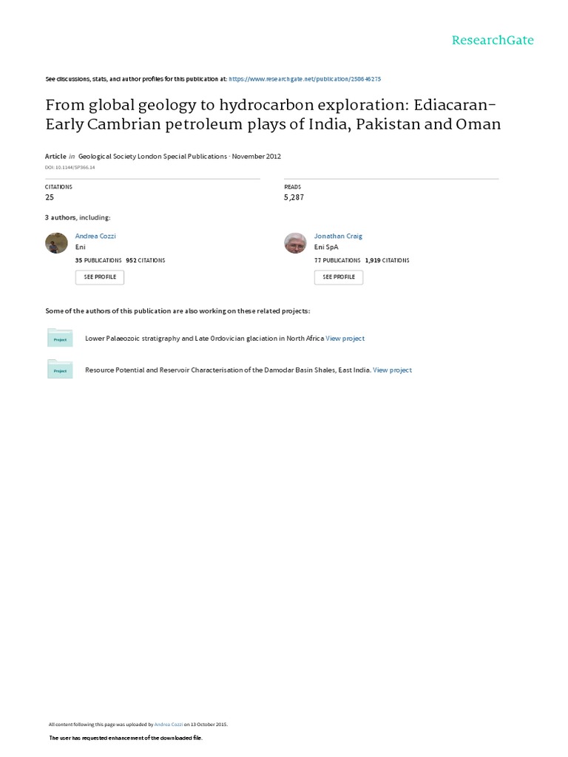Image resolution: width=568 pixels, height=757 pixels.
Task: Click the article title heading
Action: pos(273,112)
